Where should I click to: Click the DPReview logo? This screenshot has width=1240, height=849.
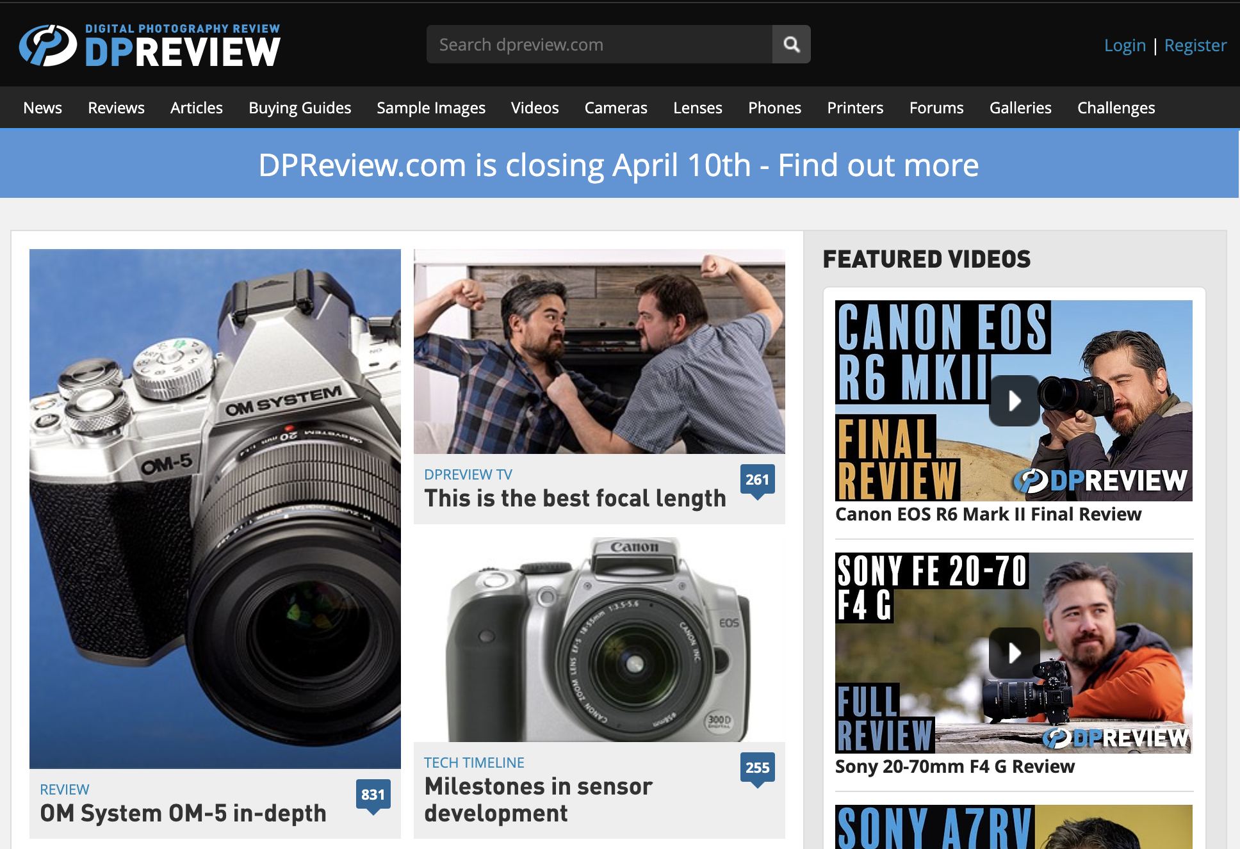(150, 45)
